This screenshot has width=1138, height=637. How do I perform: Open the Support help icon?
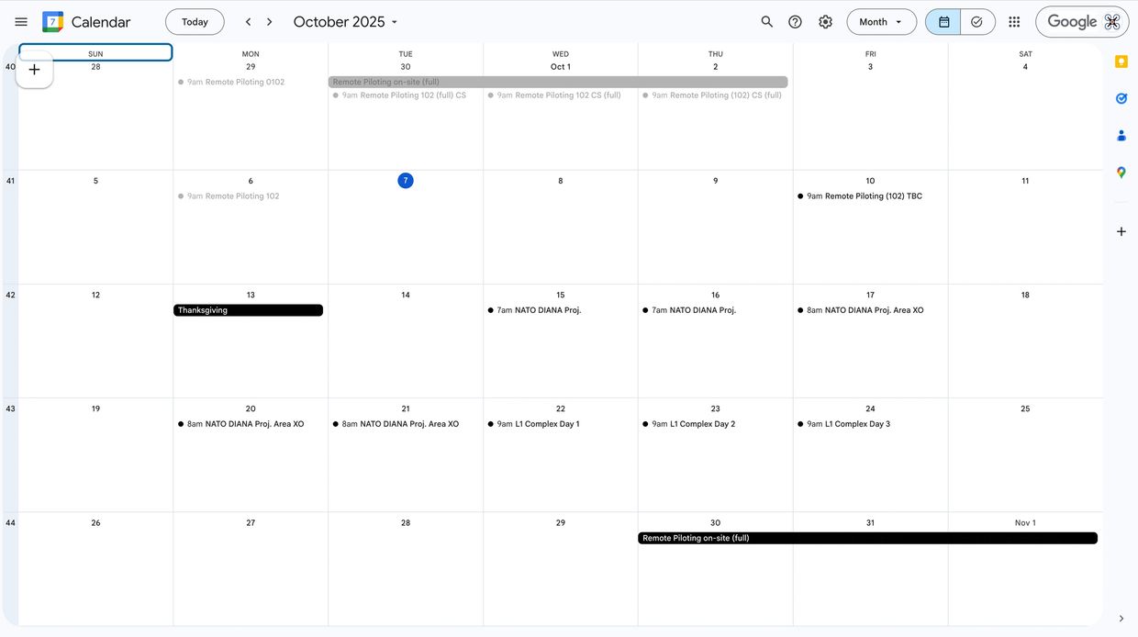point(796,22)
